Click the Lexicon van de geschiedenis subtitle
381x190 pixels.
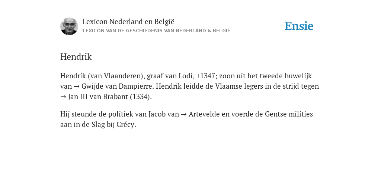pyautogui.click(x=156, y=31)
